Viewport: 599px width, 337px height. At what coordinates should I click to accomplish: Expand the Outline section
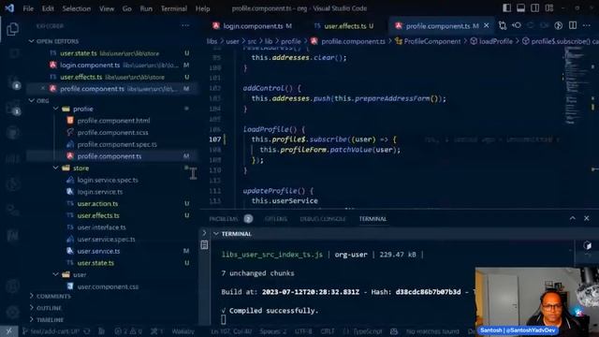click(31, 308)
